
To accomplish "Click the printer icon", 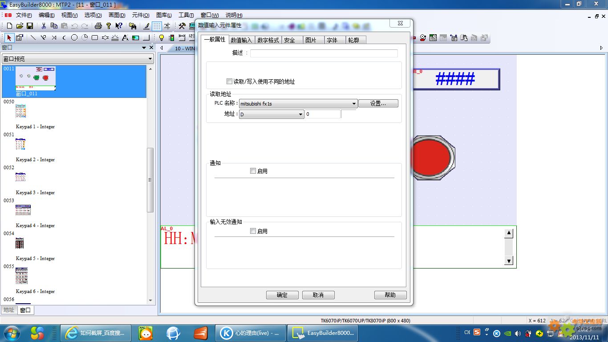I will click(x=98, y=26).
